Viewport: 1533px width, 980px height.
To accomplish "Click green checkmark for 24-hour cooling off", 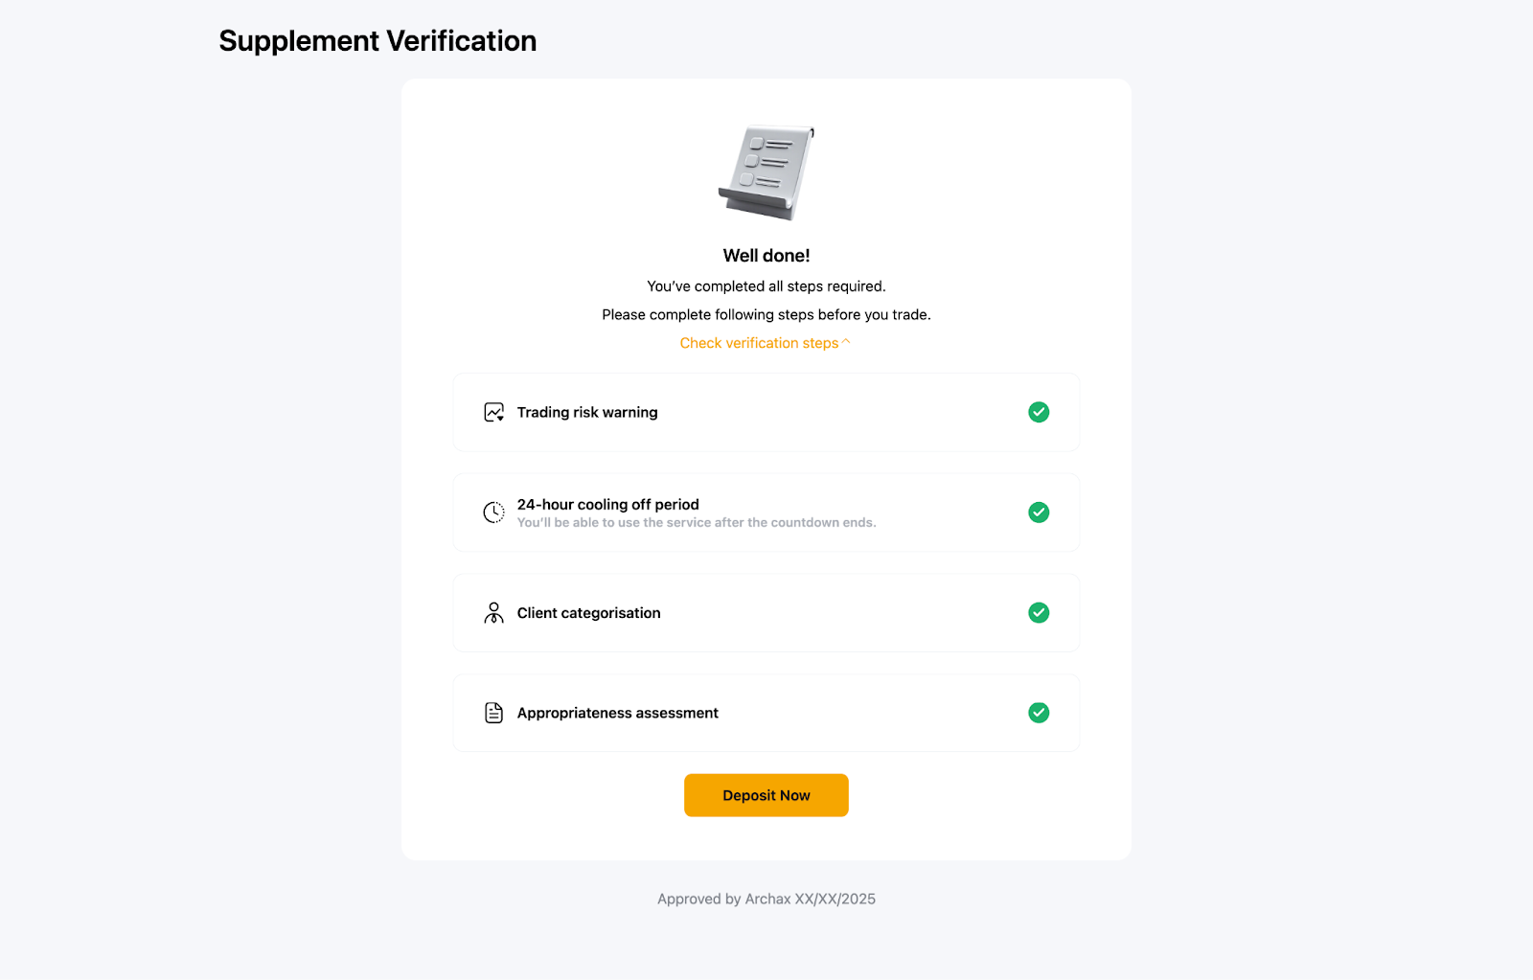I will (1039, 513).
